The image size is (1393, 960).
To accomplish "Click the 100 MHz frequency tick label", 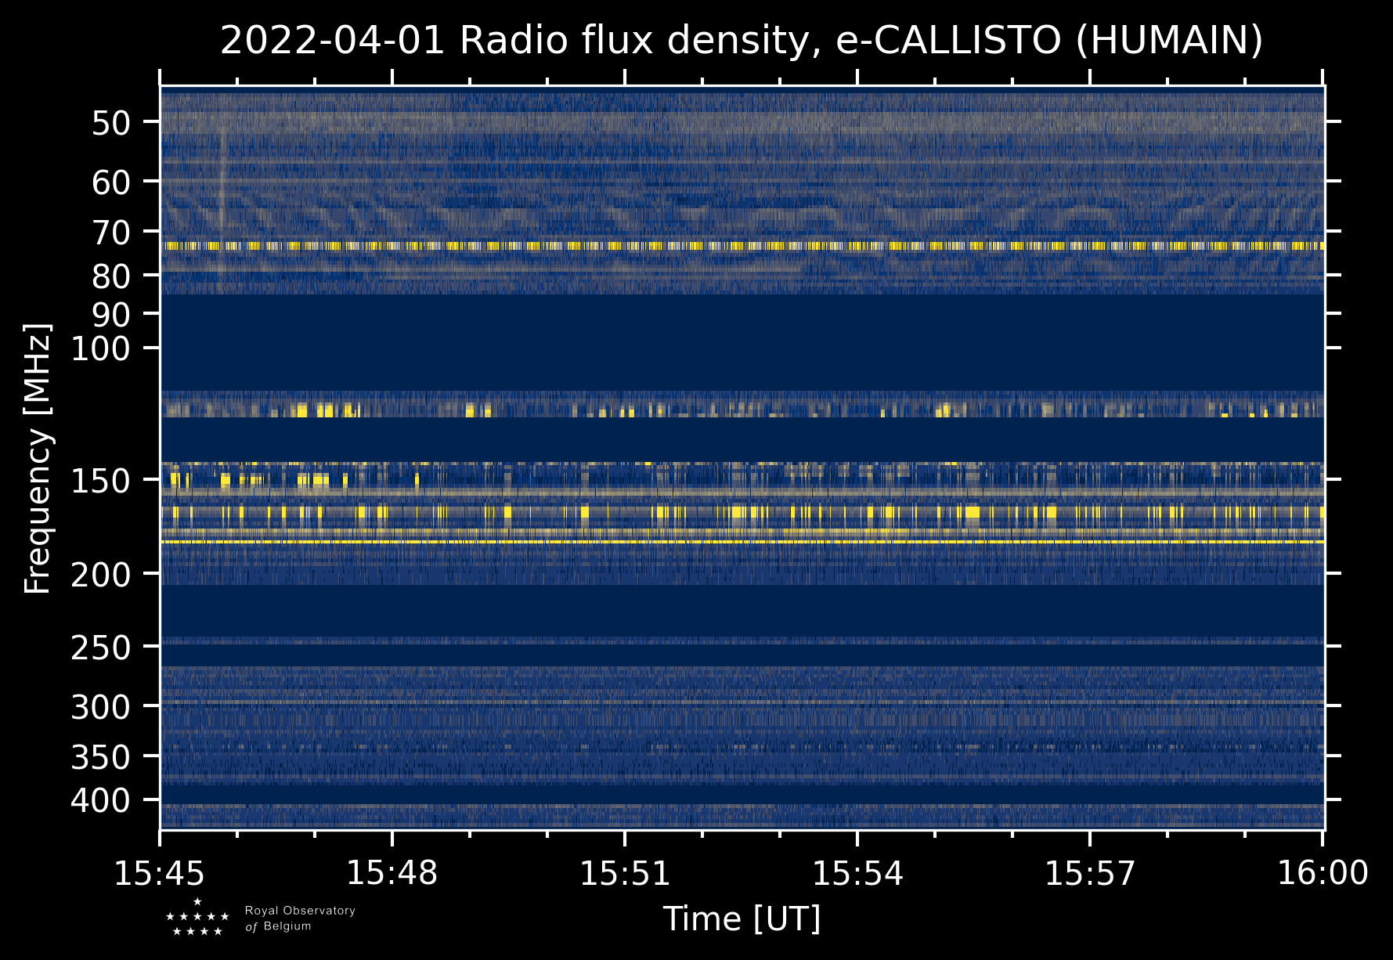I will coord(100,348).
